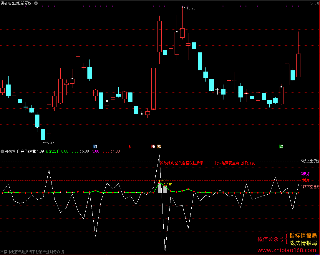Click the orange 榜 marker icon
320x255 pixels.
pyautogui.click(x=159, y=147)
